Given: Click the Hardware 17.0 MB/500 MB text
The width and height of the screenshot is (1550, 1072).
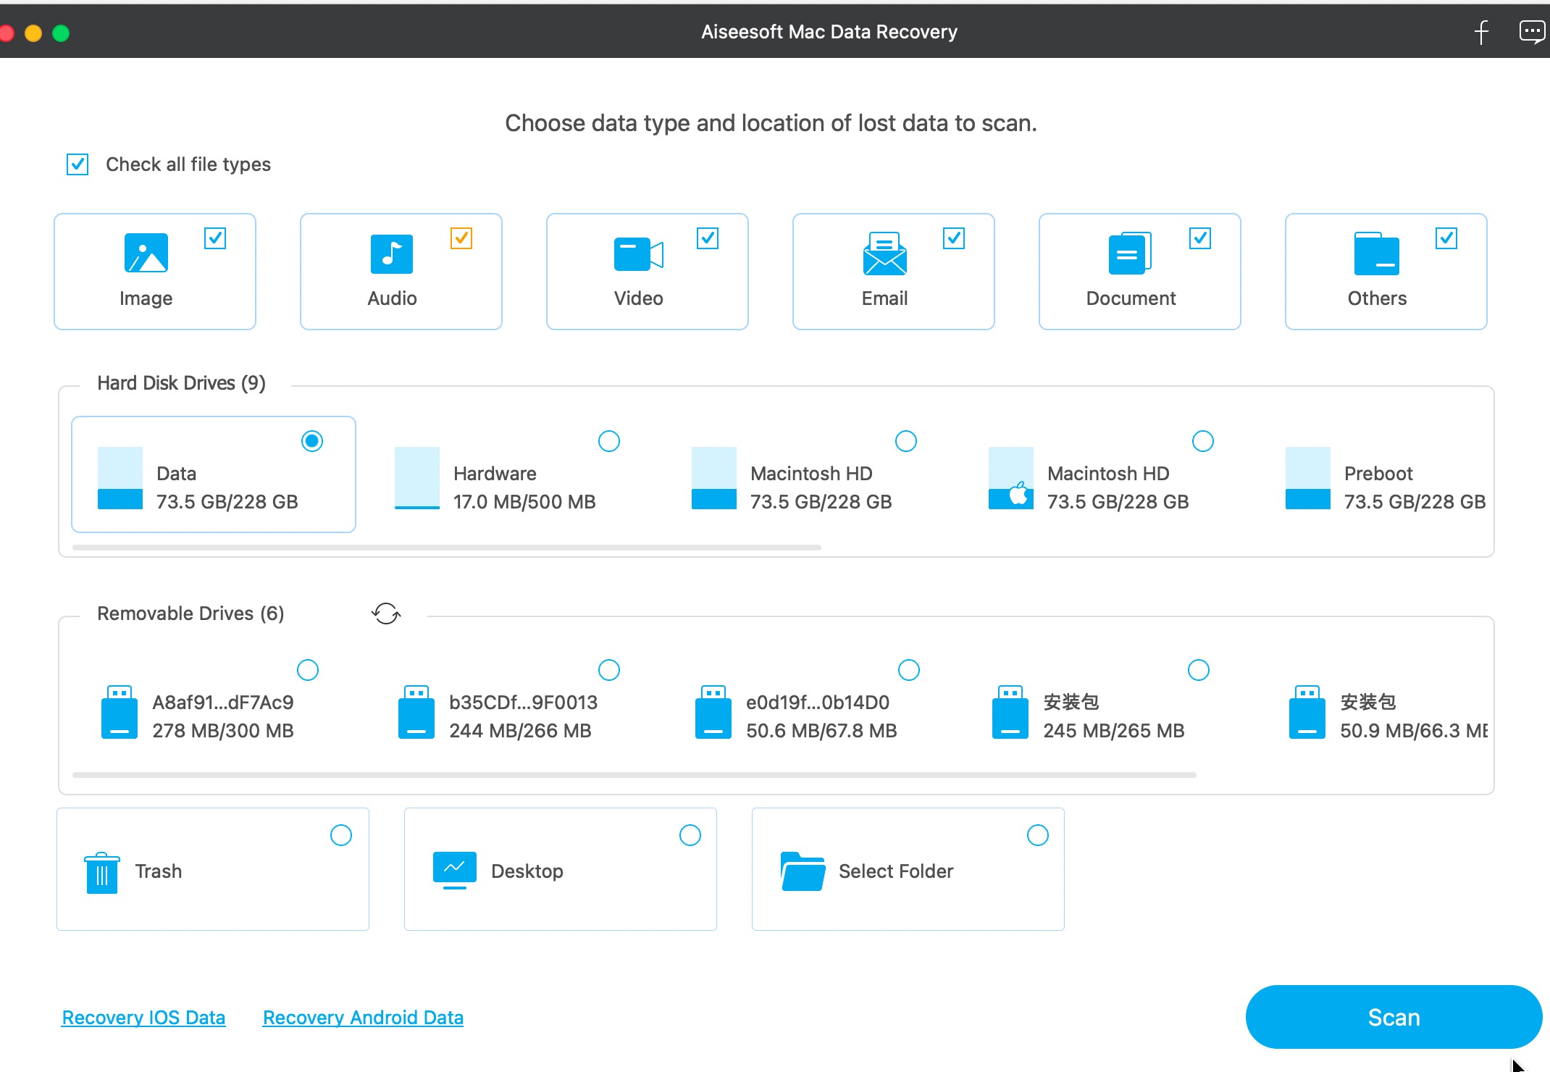Looking at the screenshot, I should 524,502.
